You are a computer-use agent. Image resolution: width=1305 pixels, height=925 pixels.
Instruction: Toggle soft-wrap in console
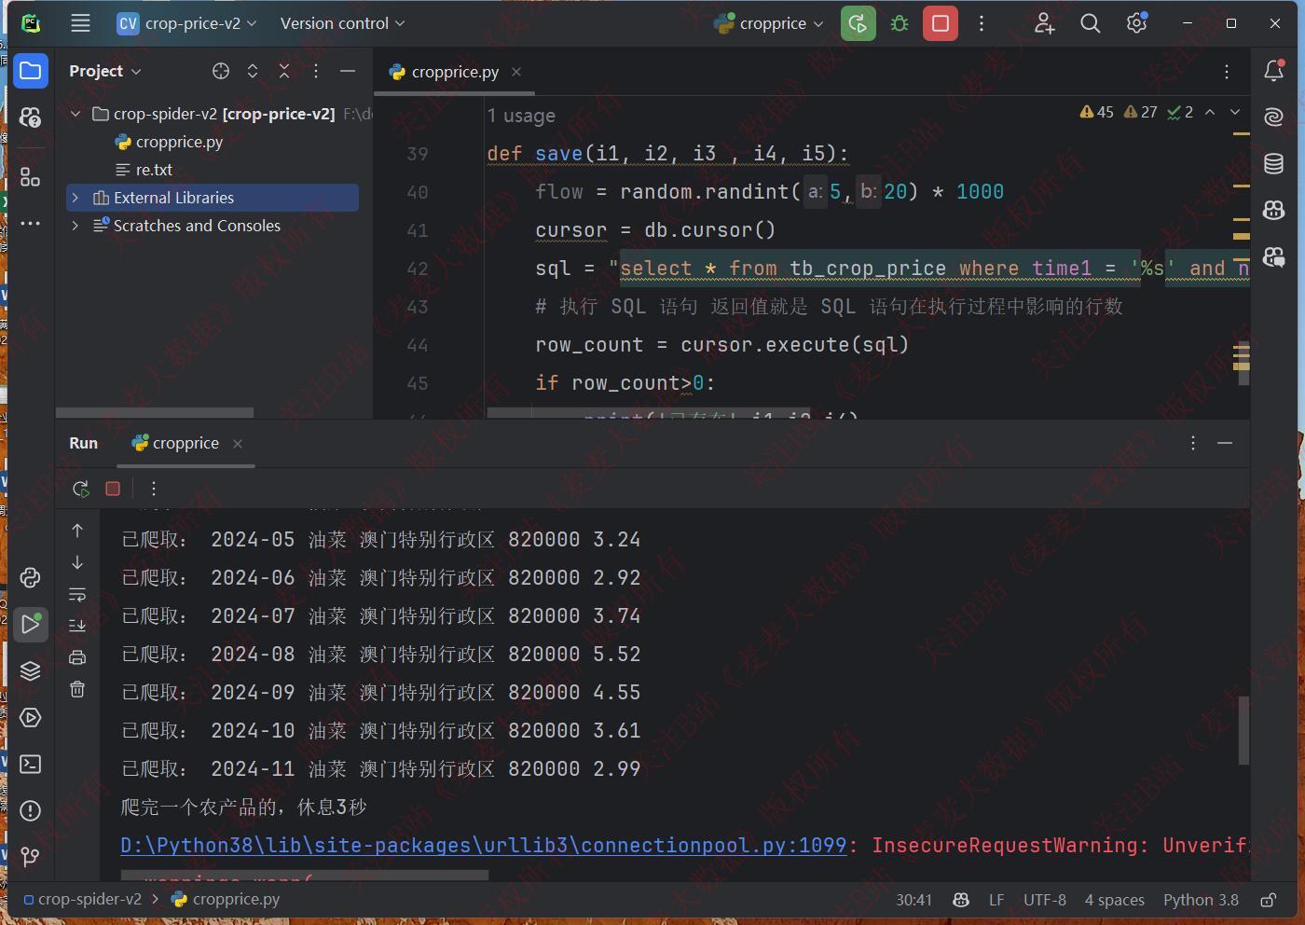tap(77, 594)
